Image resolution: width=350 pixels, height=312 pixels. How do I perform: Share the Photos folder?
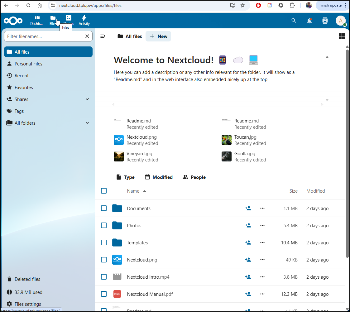(248, 225)
